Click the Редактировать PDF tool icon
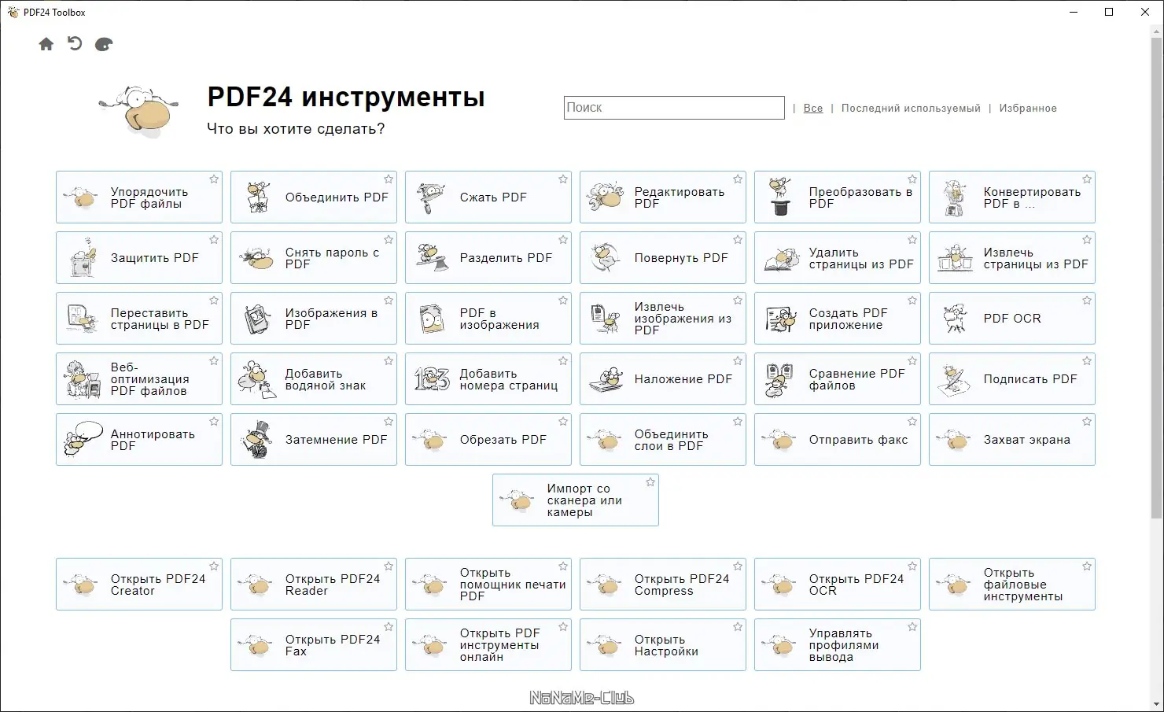 pyautogui.click(x=606, y=197)
